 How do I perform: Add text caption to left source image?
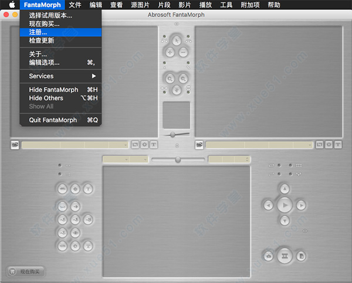(x=154, y=144)
